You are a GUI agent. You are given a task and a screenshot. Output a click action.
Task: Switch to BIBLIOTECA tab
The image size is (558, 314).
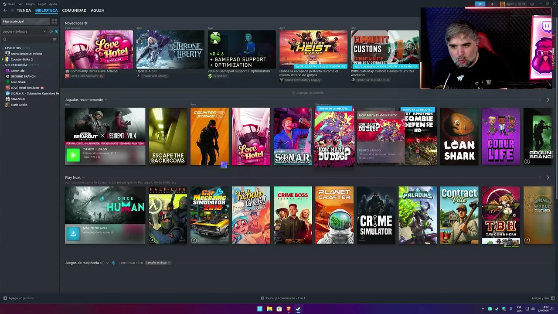(46, 10)
